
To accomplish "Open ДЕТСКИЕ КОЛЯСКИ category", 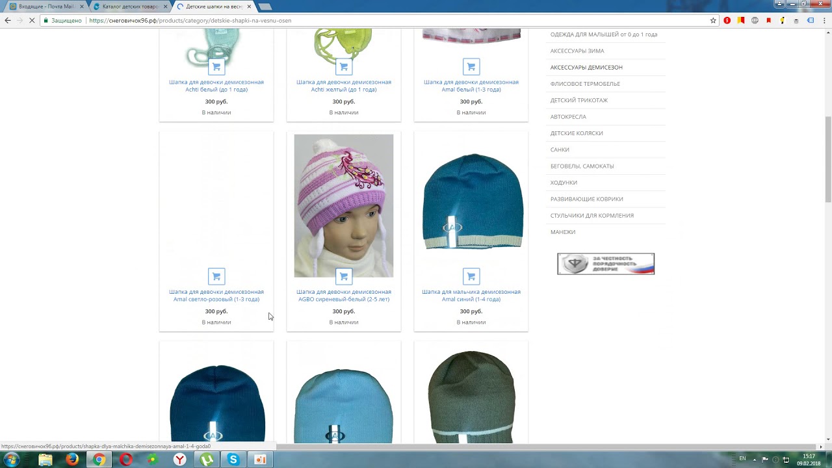I will [x=577, y=133].
